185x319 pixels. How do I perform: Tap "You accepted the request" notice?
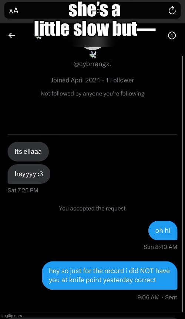pyautogui.click(x=92, y=209)
